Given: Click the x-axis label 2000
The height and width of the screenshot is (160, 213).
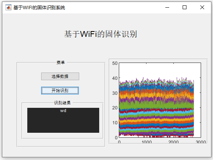Looking at the screenshot, I should 173,142.
